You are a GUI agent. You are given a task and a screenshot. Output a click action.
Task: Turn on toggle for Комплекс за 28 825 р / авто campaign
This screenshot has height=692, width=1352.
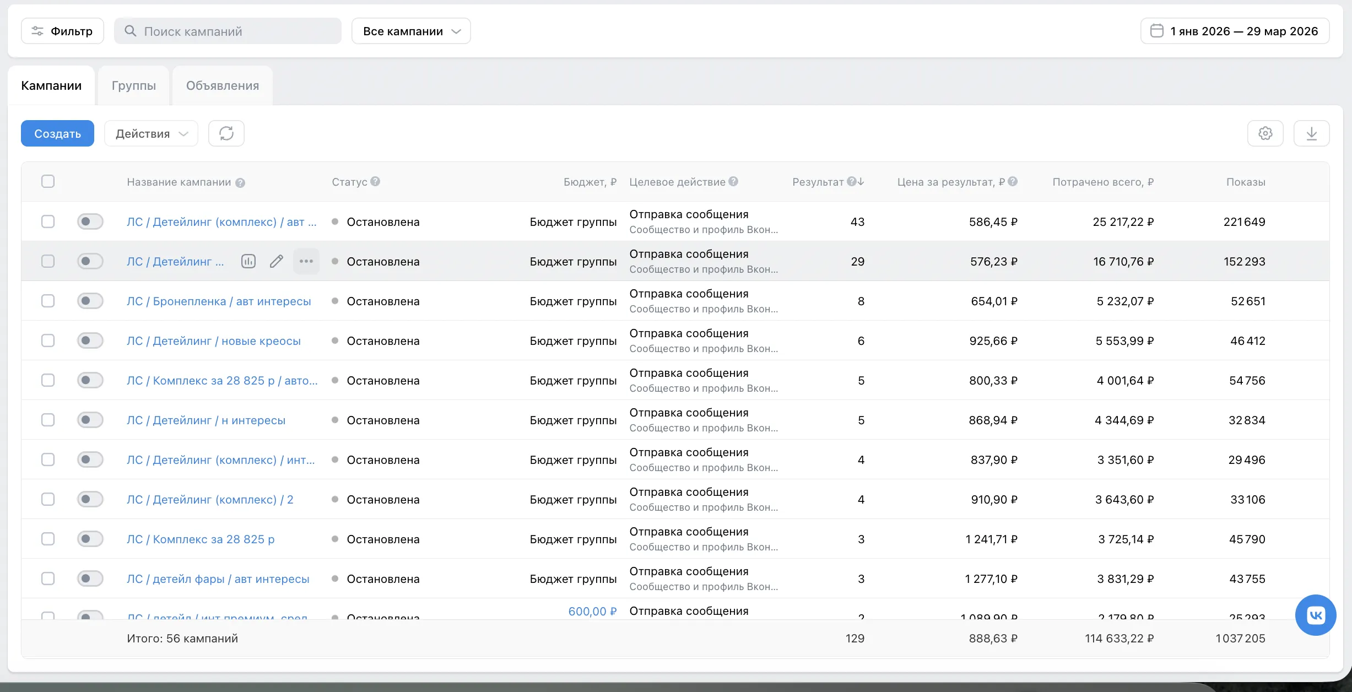pos(90,380)
